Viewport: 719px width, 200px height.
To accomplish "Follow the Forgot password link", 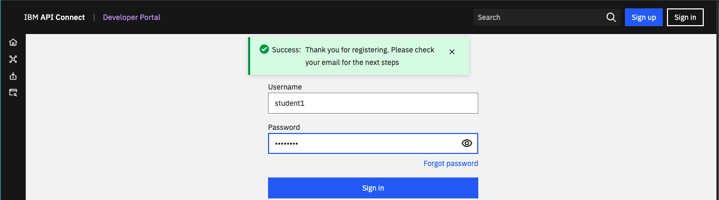I will point(451,163).
